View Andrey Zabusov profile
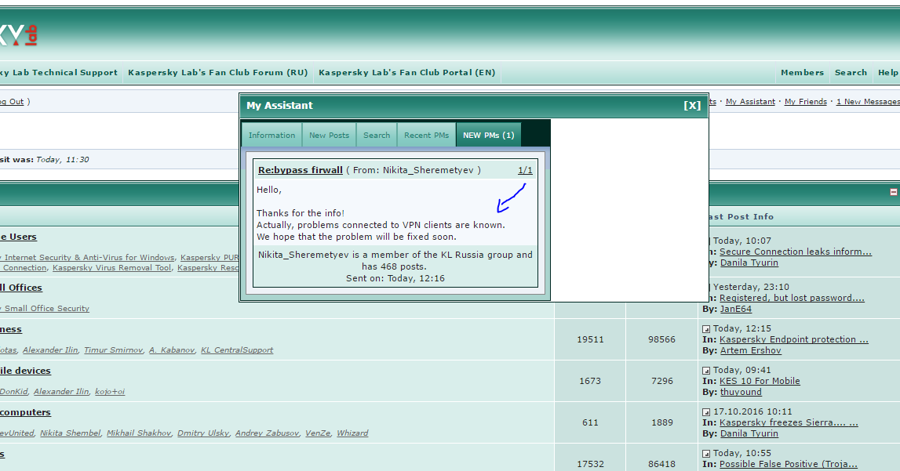 click(x=267, y=433)
